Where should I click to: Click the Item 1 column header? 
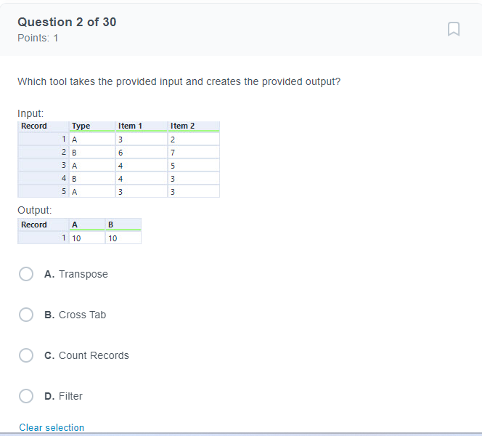pyautogui.click(x=130, y=126)
